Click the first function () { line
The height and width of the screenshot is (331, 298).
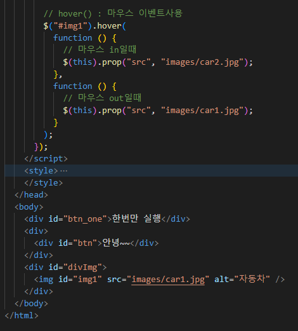pos(84,38)
